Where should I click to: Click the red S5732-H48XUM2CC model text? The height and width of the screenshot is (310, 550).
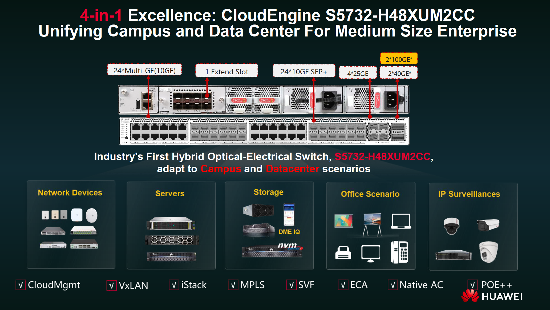coord(382,157)
